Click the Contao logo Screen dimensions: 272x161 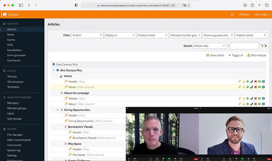(x=4, y=15)
